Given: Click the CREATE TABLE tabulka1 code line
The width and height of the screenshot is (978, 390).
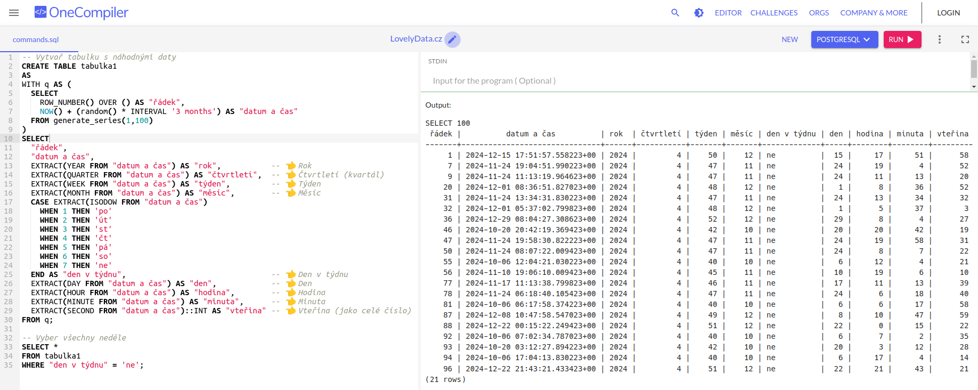Looking at the screenshot, I should (69, 66).
